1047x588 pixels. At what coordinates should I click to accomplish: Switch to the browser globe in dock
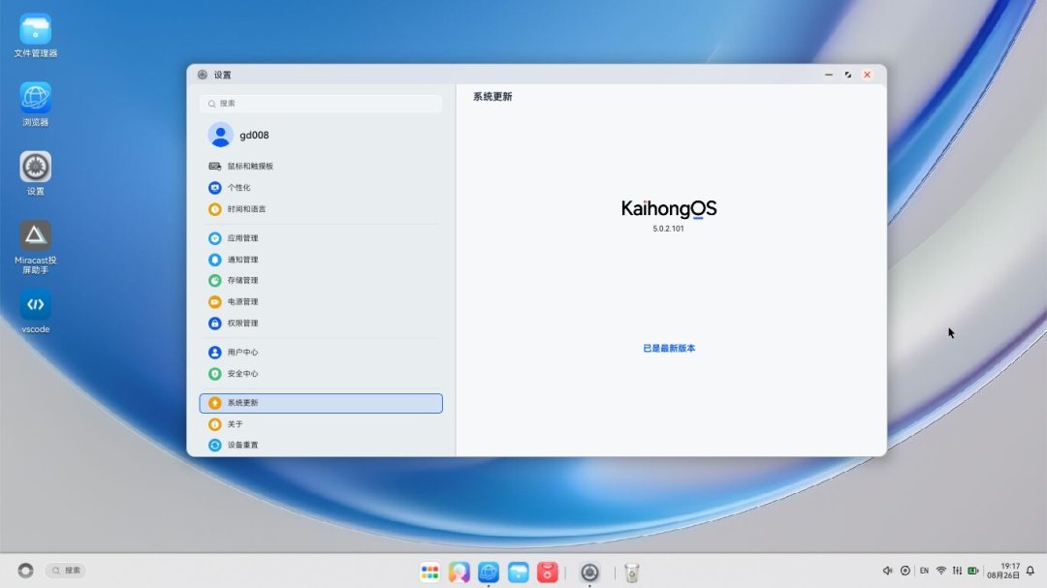pyautogui.click(x=489, y=573)
